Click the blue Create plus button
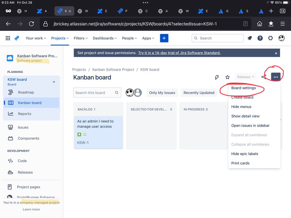291x218 pixels. point(164,38)
